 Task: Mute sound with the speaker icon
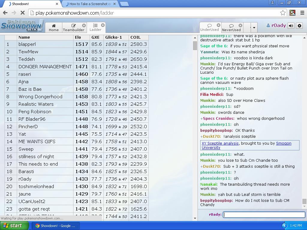pyautogui.click(x=291, y=26)
